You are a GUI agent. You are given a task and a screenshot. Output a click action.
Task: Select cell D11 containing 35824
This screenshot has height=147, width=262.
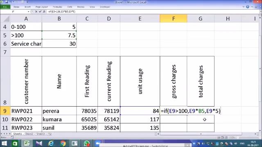(109, 128)
